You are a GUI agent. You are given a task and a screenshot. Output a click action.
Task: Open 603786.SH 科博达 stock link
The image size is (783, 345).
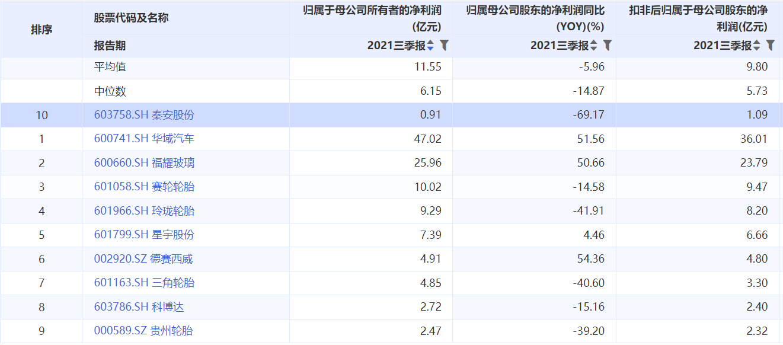(139, 307)
